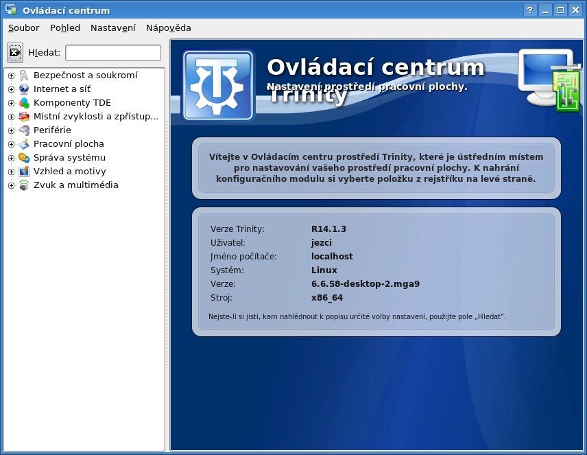Expand the Komponenty TDE category
Screen dimensions: 587x455
pyautogui.click(x=11, y=103)
